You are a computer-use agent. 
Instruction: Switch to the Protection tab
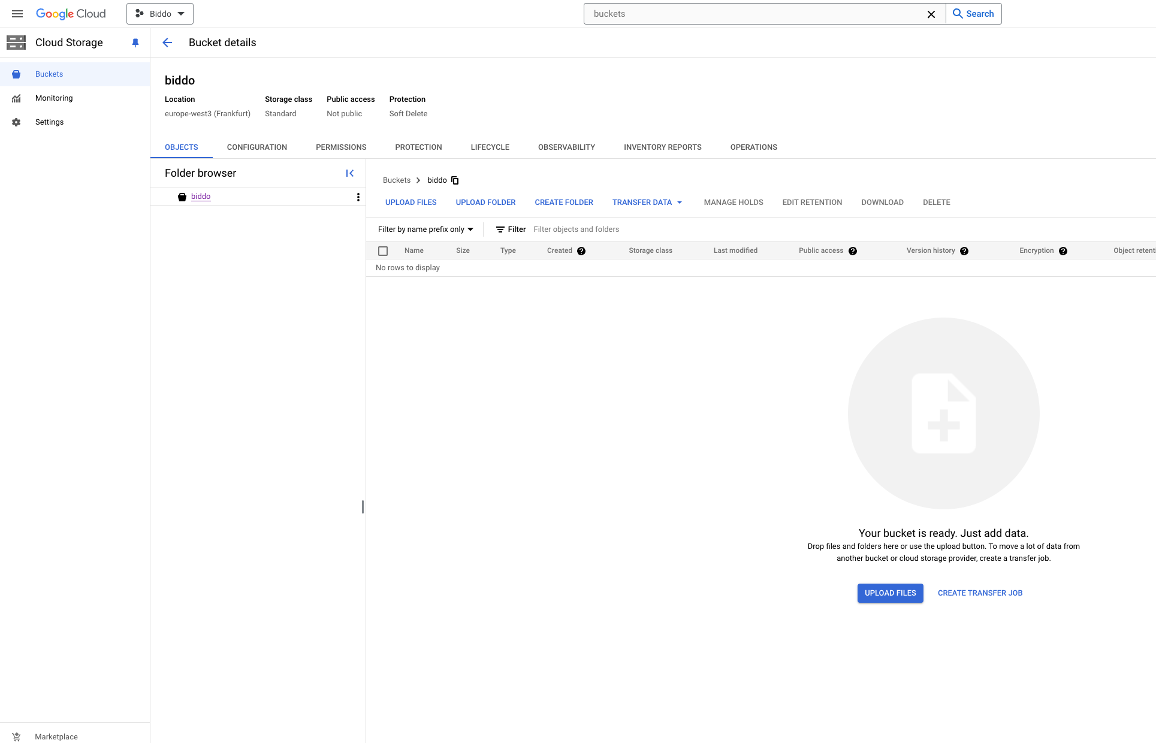pyautogui.click(x=418, y=147)
